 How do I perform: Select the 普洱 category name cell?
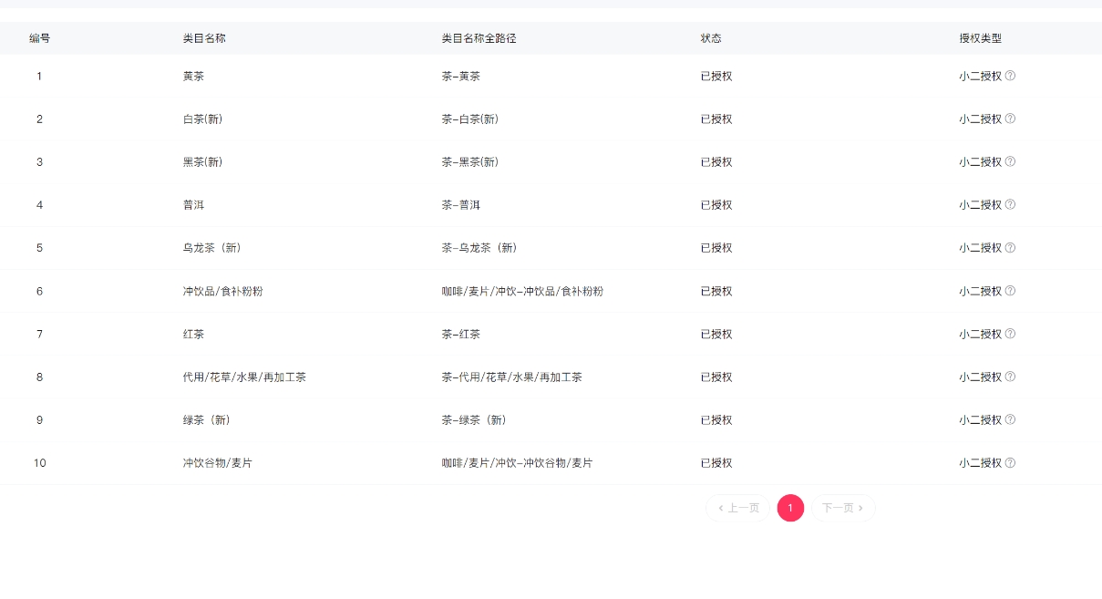click(193, 205)
